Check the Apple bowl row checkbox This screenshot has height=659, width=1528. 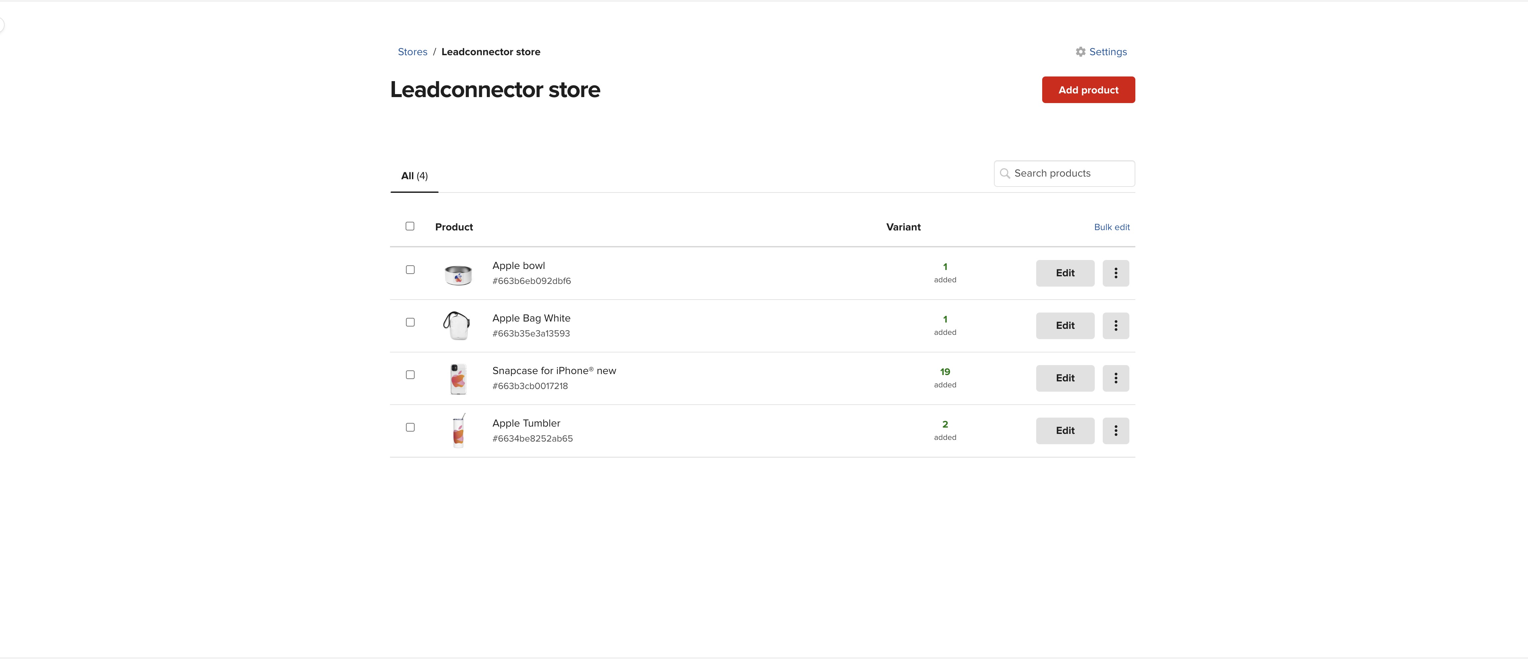pyautogui.click(x=410, y=270)
